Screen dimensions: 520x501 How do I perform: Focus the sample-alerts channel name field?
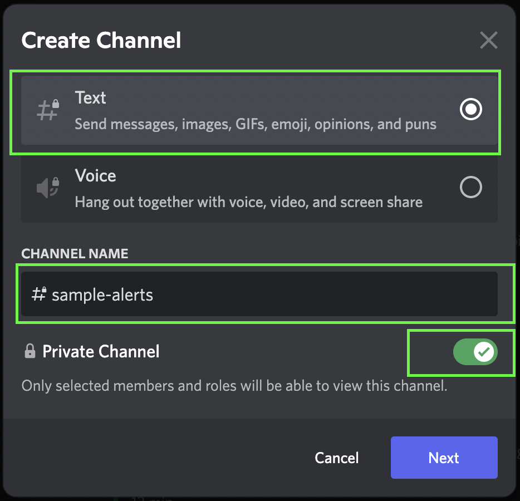pyautogui.click(x=259, y=294)
